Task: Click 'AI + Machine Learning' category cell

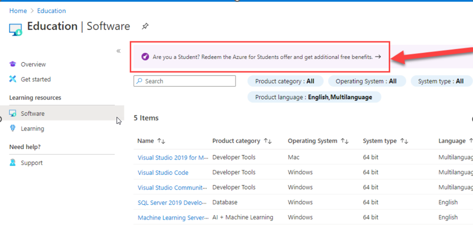Action: tap(243, 217)
